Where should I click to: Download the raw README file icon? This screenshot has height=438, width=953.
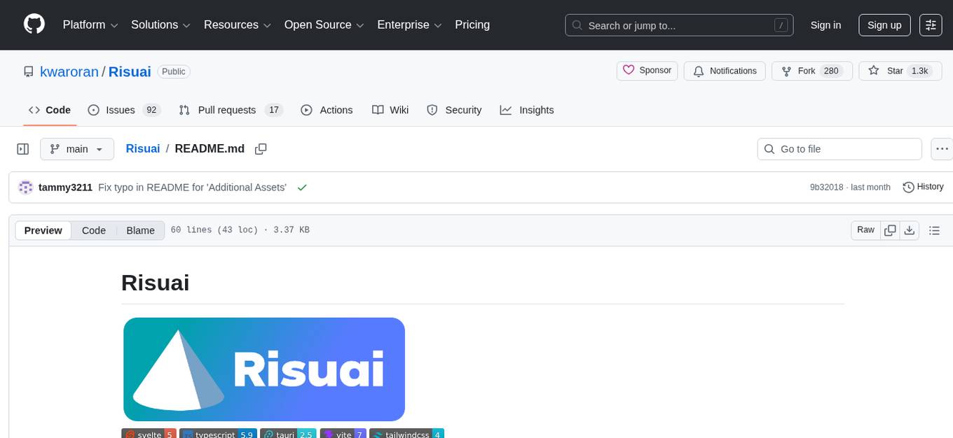pos(910,229)
